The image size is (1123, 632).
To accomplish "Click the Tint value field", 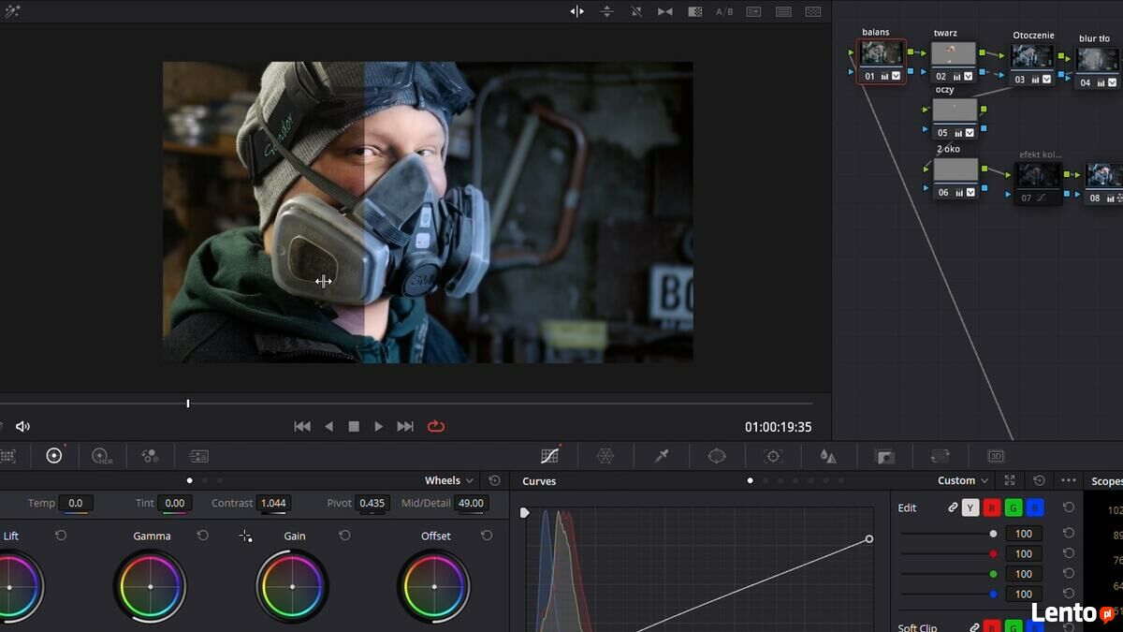I will click(175, 503).
